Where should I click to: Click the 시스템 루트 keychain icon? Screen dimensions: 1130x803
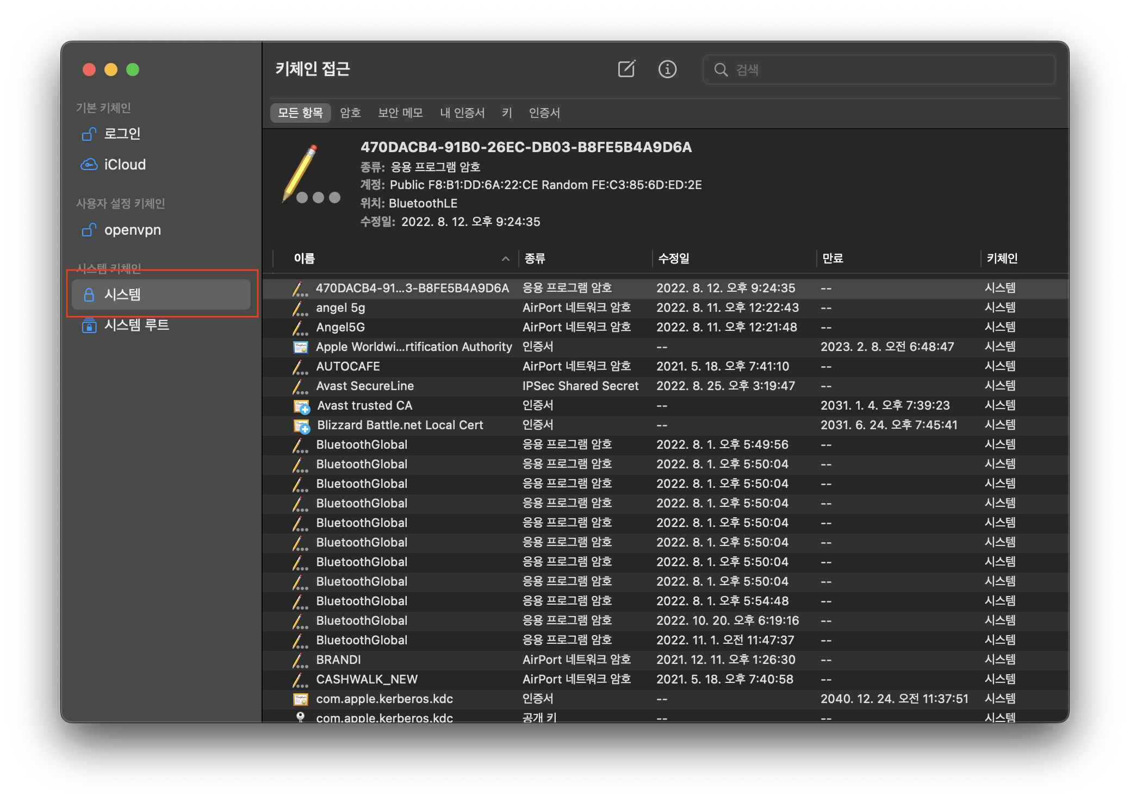tap(89, 325)
